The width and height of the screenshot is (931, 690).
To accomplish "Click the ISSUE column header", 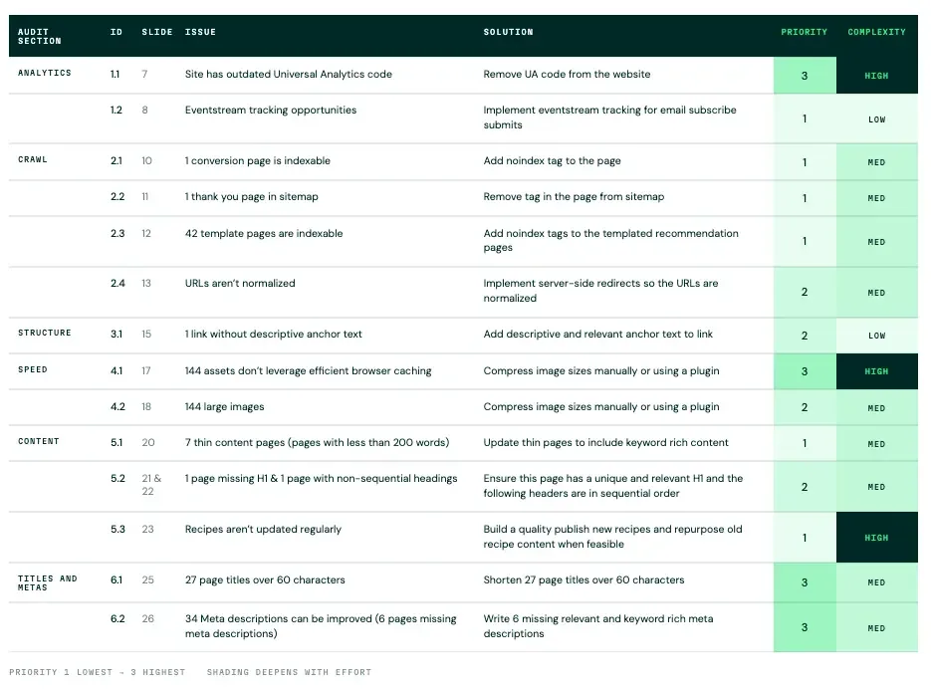I will coord(200,32).
